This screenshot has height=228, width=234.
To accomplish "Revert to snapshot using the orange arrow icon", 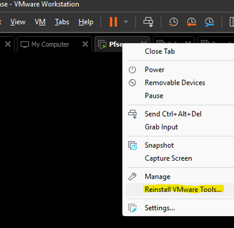I will (192, 22).
